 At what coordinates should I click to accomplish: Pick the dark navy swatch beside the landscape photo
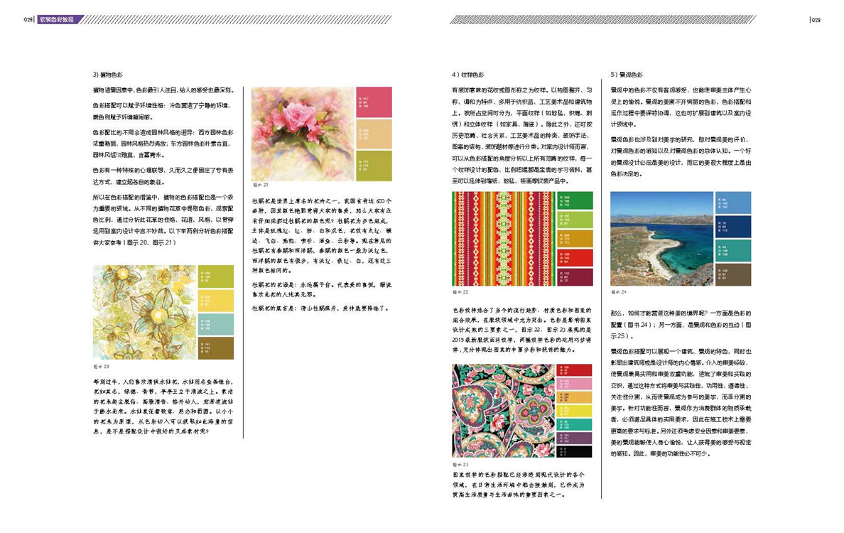tap(733, 226)
